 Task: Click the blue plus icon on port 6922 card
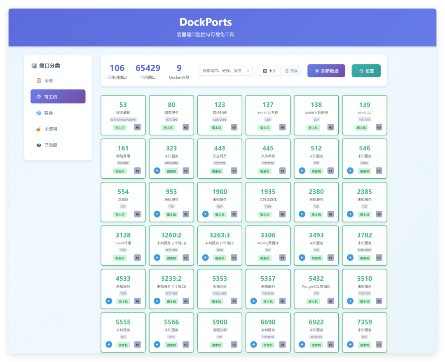pos(302,344)
